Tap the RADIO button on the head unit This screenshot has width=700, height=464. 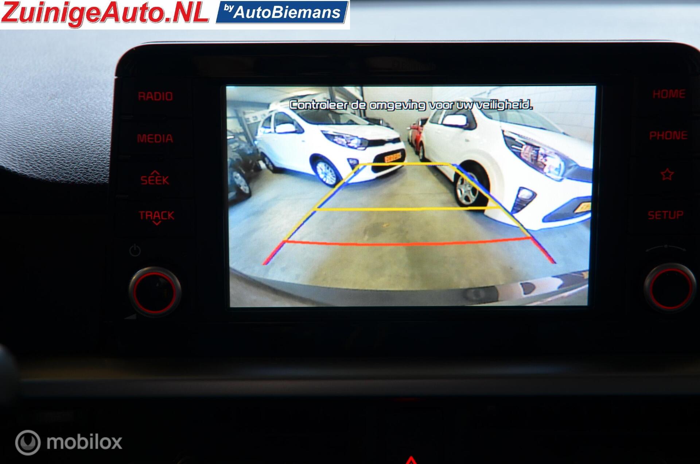[x=155, y=96]
